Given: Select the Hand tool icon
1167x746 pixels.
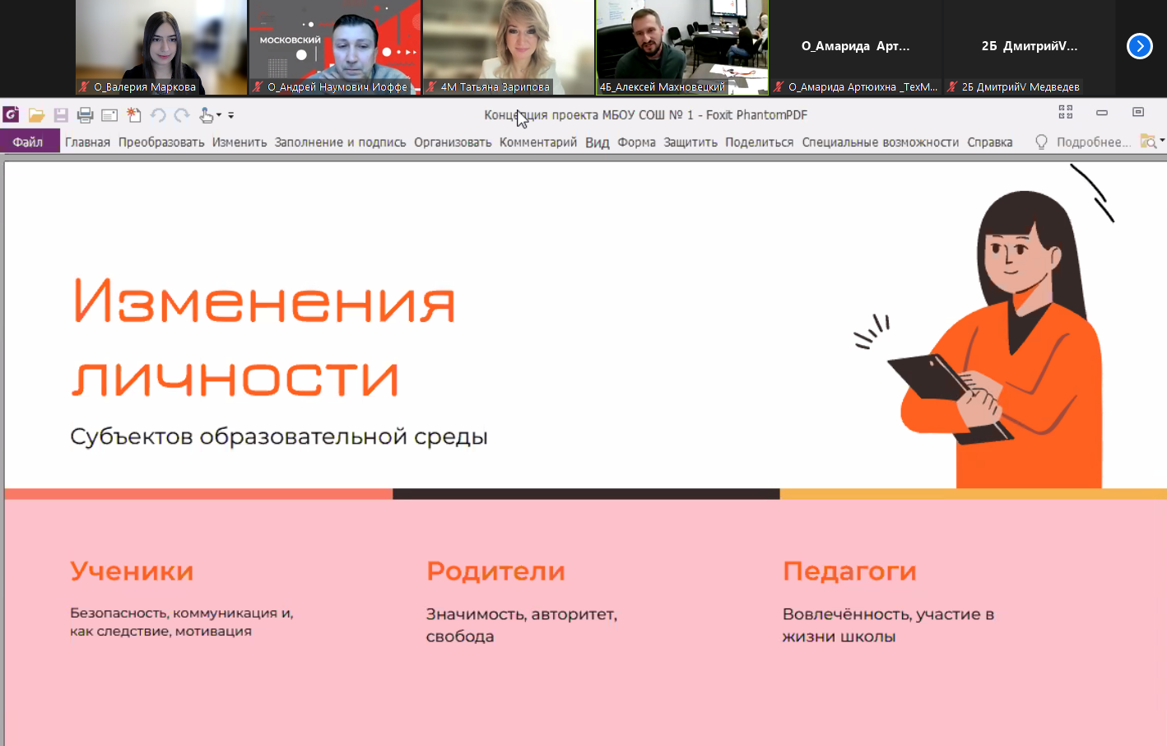Looking at the screenshot, I should (x=207, y=116).
